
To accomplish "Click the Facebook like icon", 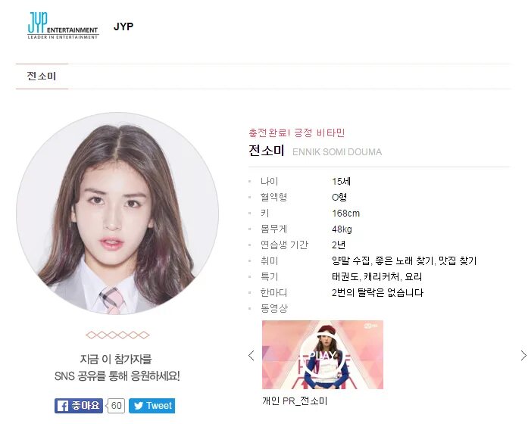I will coord(63,406).
